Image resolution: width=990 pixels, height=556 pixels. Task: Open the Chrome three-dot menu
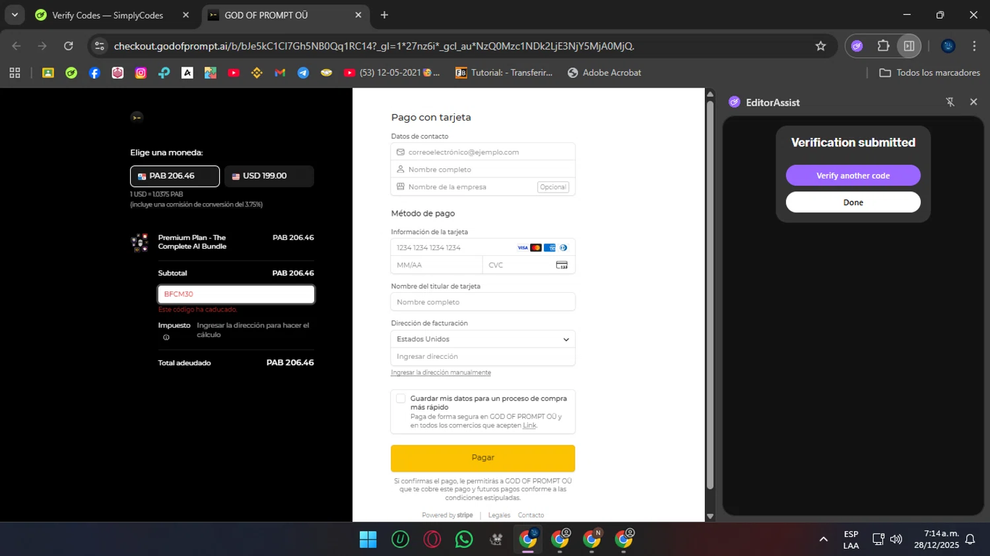point(974,46)
